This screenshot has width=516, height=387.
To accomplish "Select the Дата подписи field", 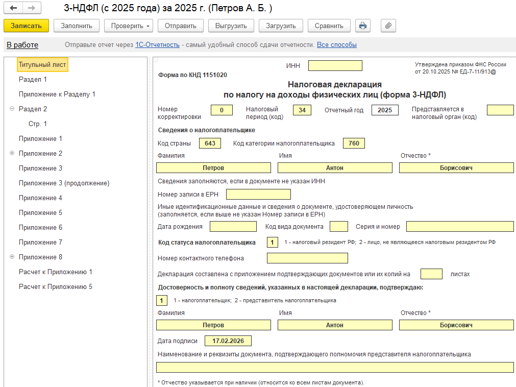I will click(x=228, y=341).
